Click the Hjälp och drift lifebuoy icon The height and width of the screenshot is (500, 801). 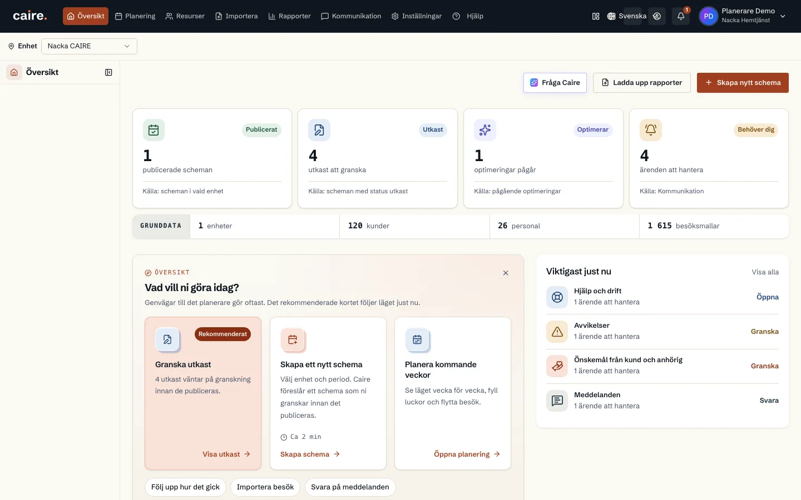(557, 297)
